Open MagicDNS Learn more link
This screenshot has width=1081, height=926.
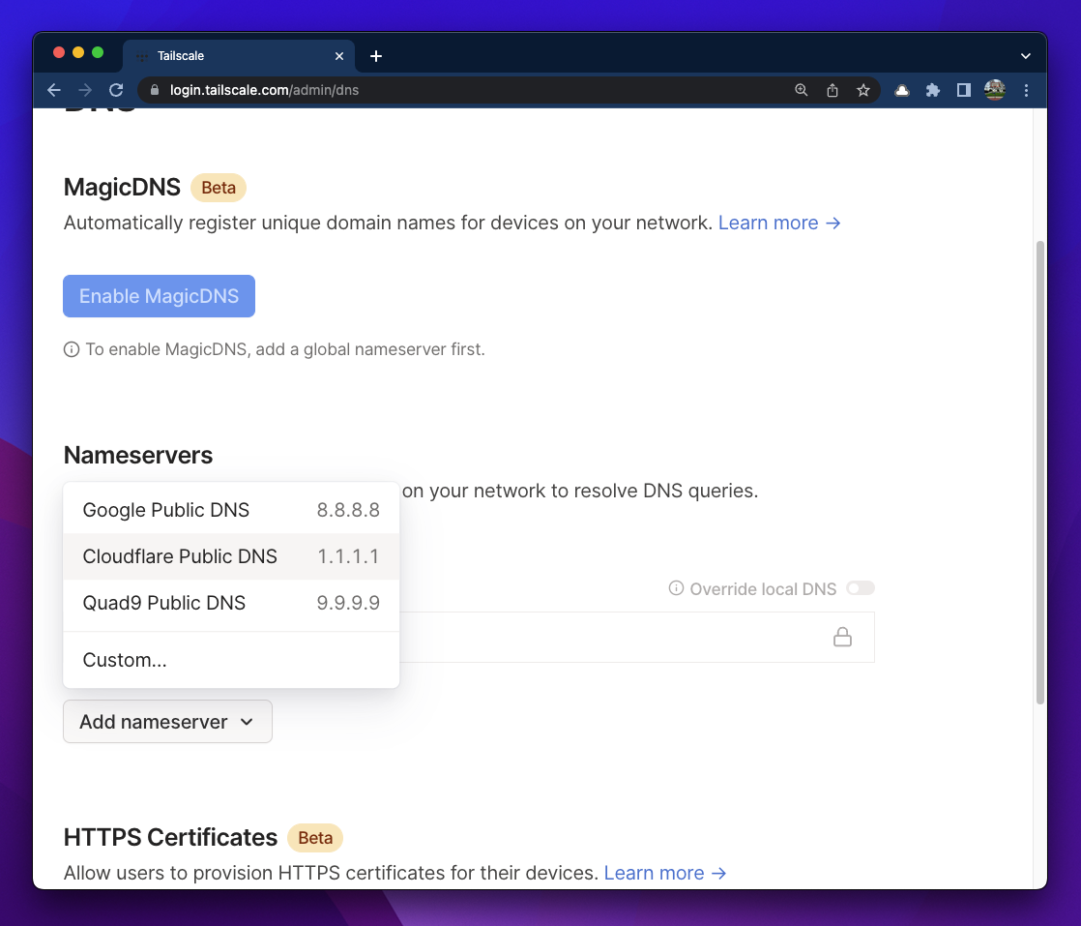tap(778, 223)
